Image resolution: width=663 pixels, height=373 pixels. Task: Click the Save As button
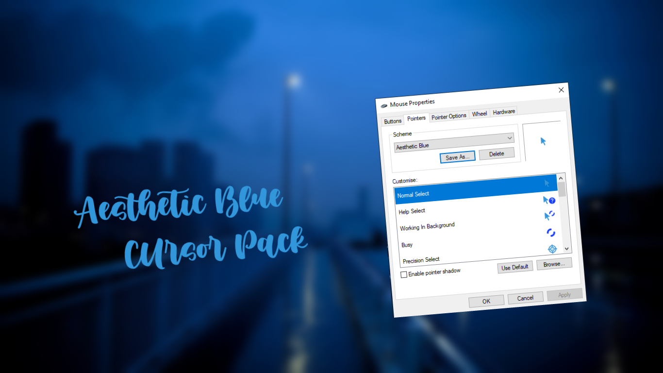[457, 157]
